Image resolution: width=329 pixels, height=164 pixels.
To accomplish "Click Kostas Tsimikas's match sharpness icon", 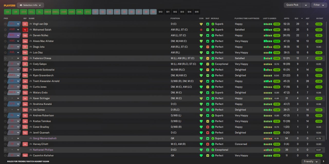I will [x=208, y=121].
